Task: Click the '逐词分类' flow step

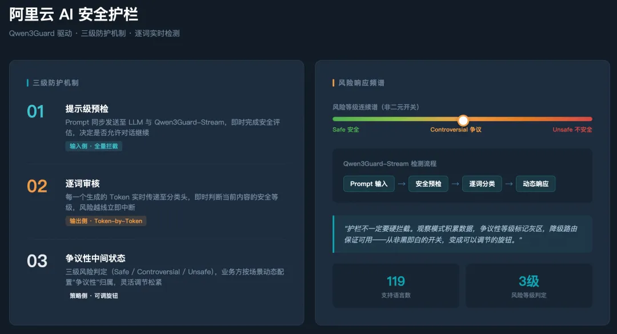Action: coord(482,184)
